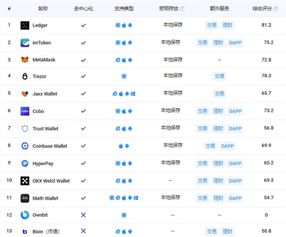286x237 pixels.
Task: Open the Jaxx Wallet heart logo
Action: pos(25,94)
